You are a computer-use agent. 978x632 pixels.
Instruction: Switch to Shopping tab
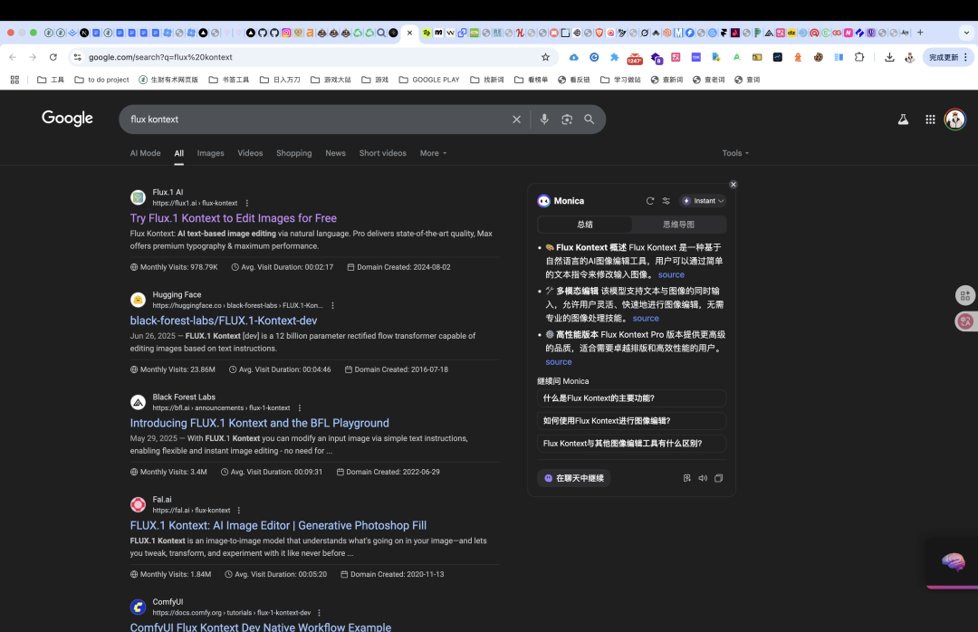pyautogui.click(x=293, y=153)
